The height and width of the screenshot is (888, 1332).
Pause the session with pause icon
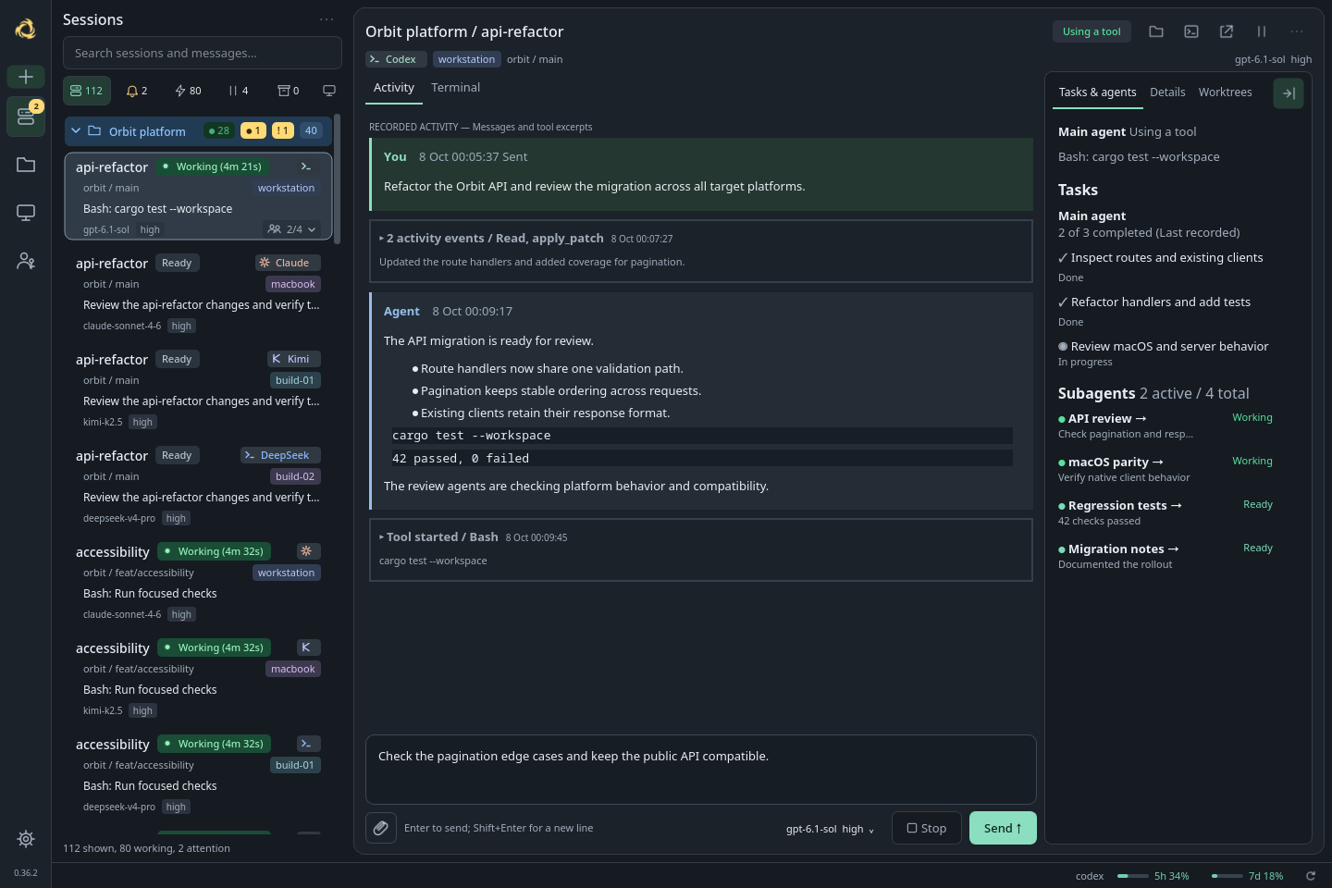1262,31
